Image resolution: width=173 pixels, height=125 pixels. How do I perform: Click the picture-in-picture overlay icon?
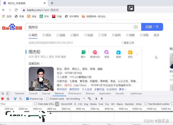pos(131,8)
